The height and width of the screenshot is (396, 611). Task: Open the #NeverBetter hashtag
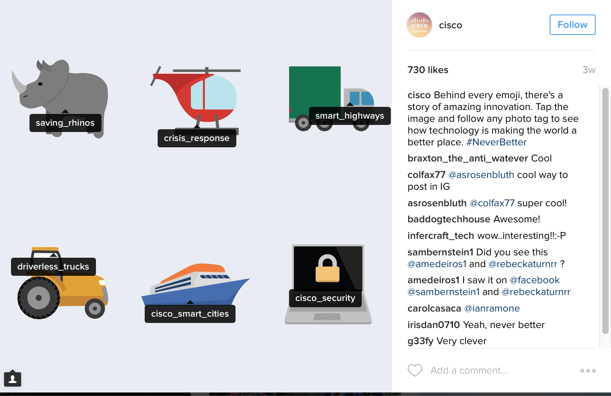pyautogui.click(x=496, y=142)
